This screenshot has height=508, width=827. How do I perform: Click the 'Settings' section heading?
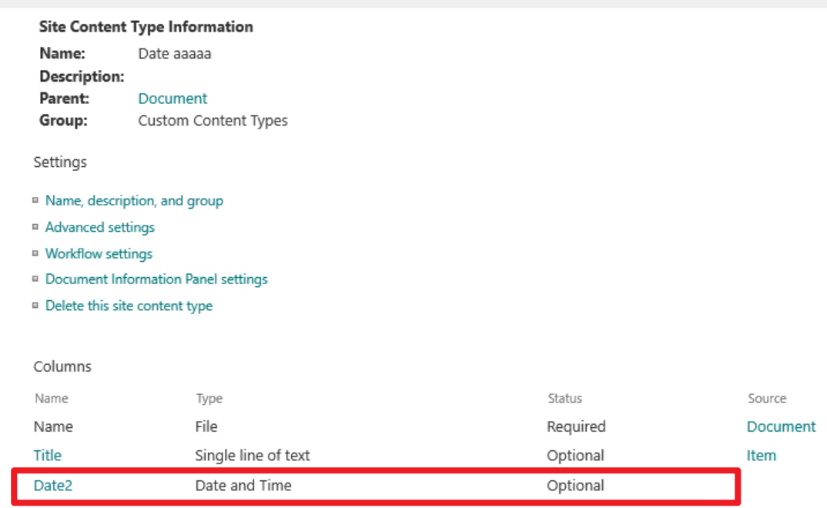(60, 162)
